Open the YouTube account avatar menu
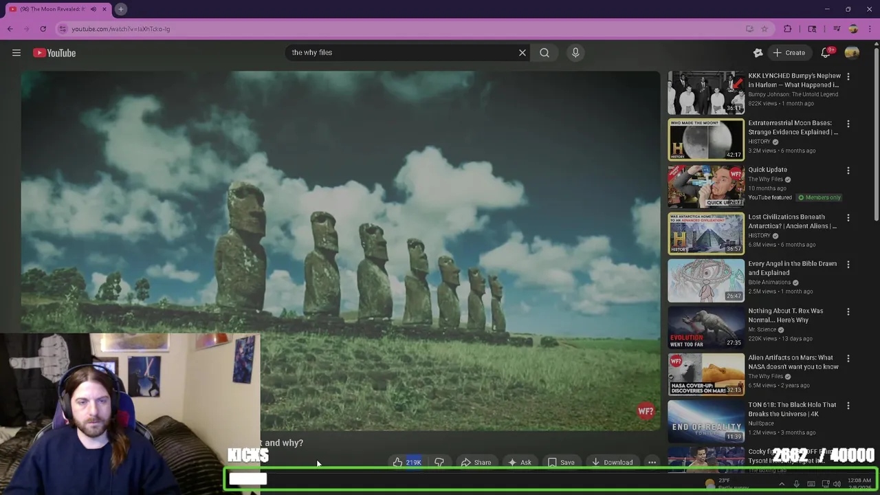This screenshot has width=880, height=495. [852, 53]
